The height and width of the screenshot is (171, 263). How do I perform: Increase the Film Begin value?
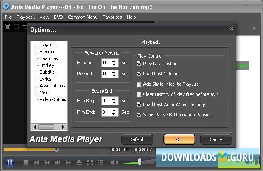pyautogui.click(x=114, y=99)
